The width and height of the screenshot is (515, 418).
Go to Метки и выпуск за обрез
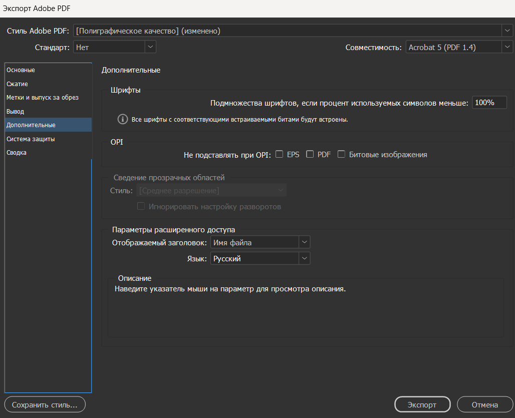48,98
